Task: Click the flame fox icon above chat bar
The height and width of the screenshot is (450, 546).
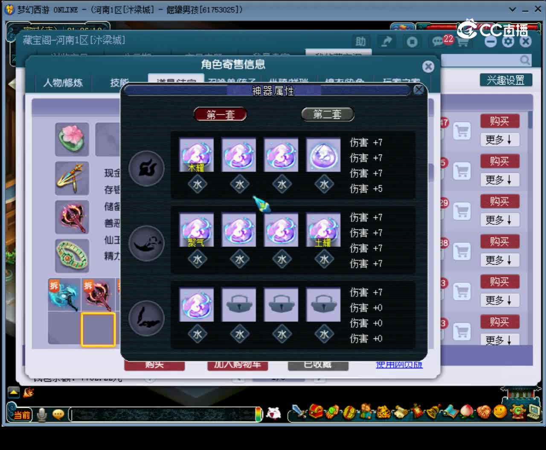Action: pos(29,392)
